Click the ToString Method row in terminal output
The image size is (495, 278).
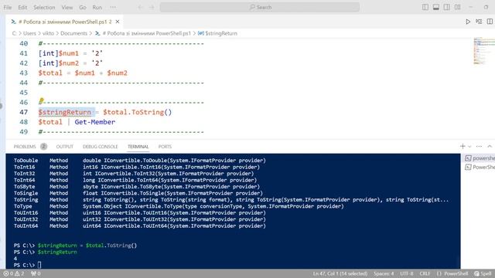[x=231, y=200]
